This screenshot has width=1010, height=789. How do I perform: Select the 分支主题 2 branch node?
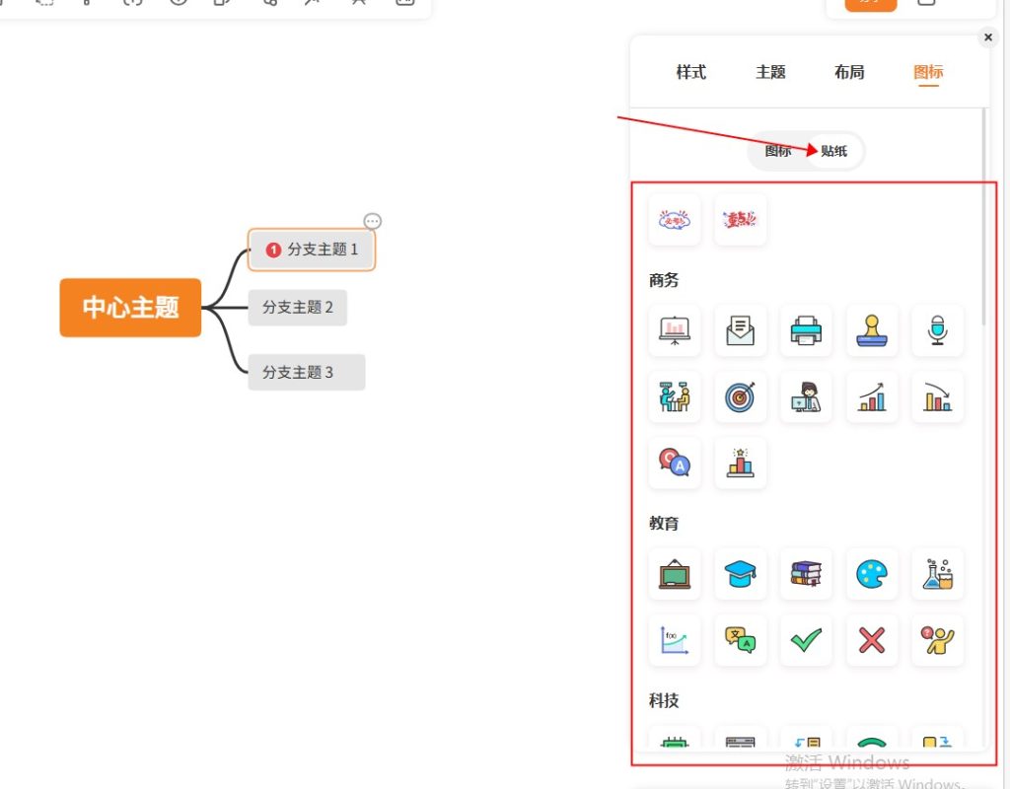297,308
